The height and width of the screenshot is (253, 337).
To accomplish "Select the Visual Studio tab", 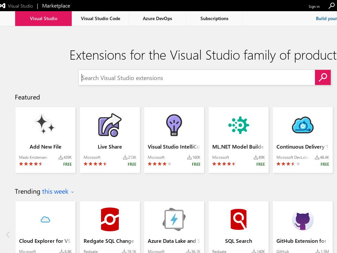I will click(x=43, y=18).
